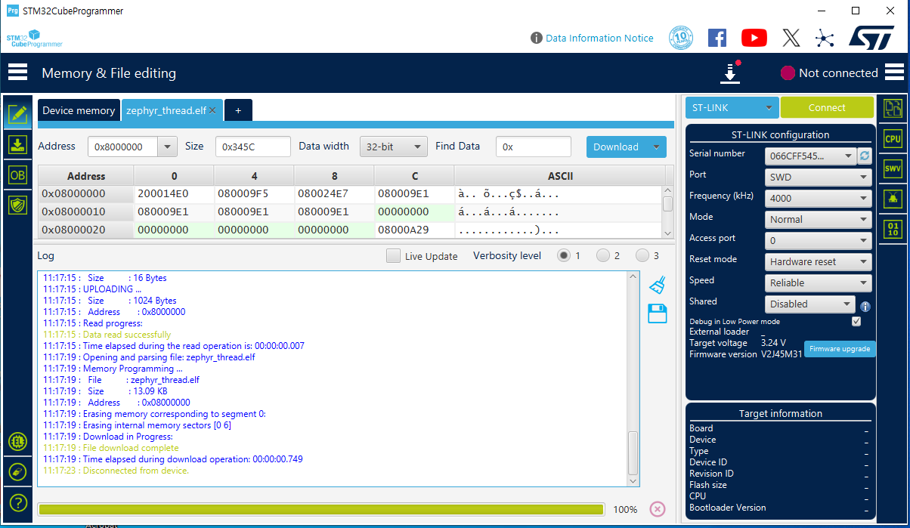This screenshot has height=528, width=910.
Task: Open the MCU core chip icon at the bottom of the sidebar
Action: (x=18, y=442)
